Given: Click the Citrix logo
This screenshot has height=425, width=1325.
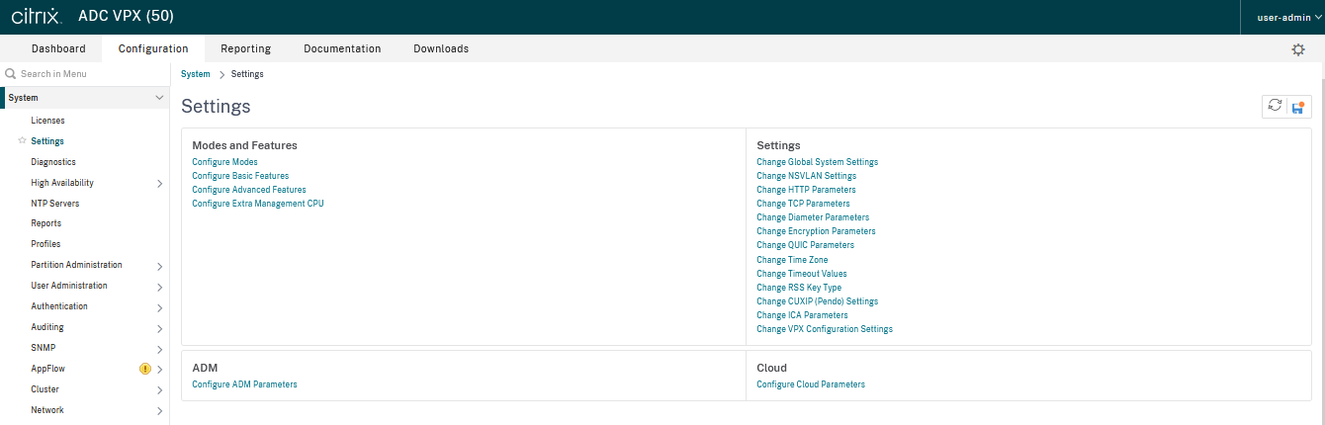Looking at the screenshot, I should coord(37,17).
